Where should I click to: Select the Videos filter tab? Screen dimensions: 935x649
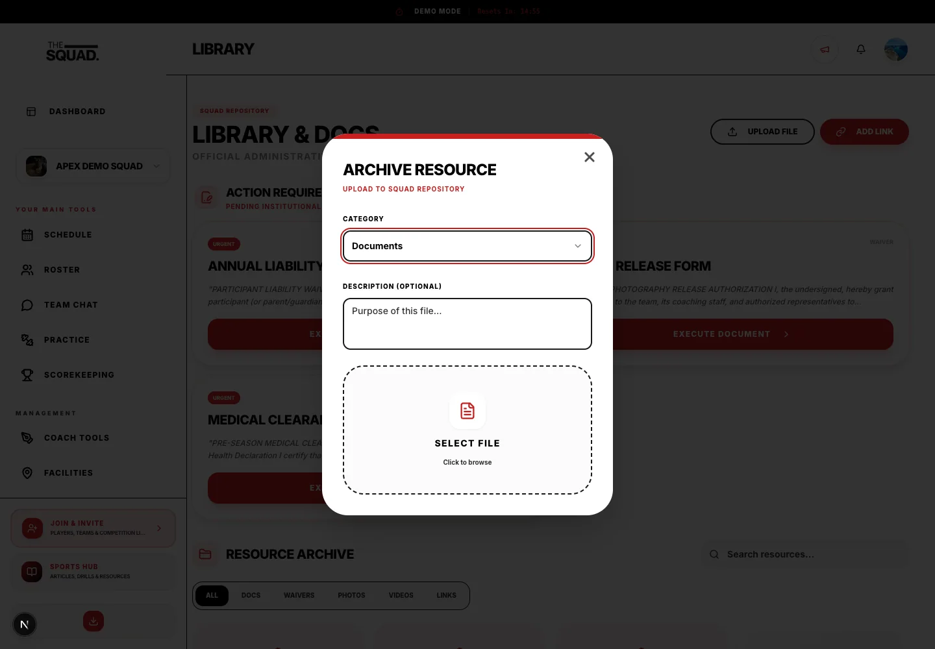point(401,596)
